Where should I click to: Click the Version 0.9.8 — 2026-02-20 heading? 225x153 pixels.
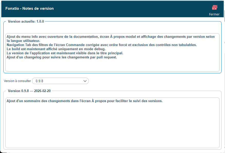(x=29, y=91)
